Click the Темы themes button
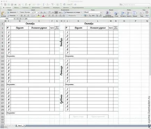 [142, 14]
